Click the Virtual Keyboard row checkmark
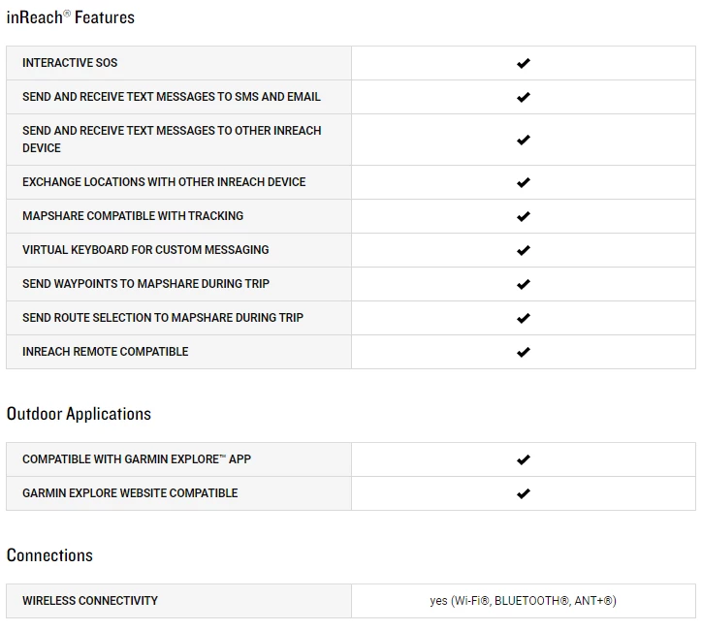Viewport: 702px width, 631px height. coord(524,250)
